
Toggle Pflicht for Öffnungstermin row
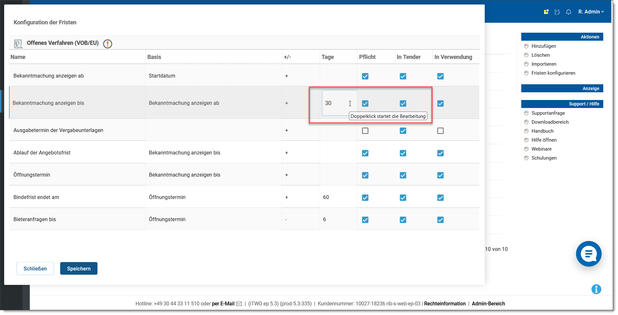(x=365, y=175)
